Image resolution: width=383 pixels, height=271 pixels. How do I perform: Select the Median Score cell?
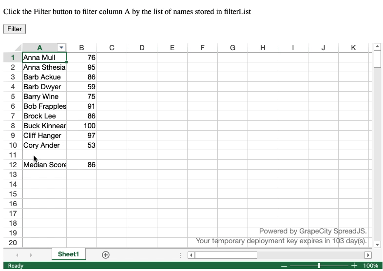[44, 165]
